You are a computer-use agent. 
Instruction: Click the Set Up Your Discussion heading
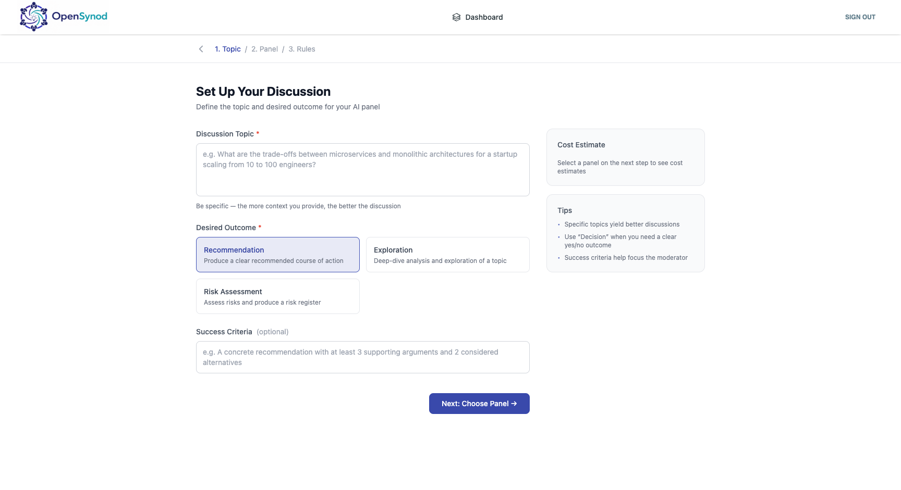click(x=263, y=92)
